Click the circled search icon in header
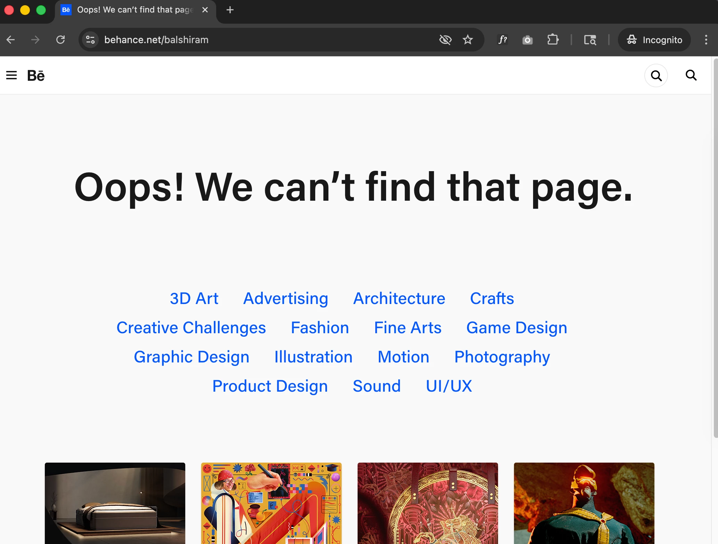The image size is (718, 544). pyautogui.click(x=656, y=75)
